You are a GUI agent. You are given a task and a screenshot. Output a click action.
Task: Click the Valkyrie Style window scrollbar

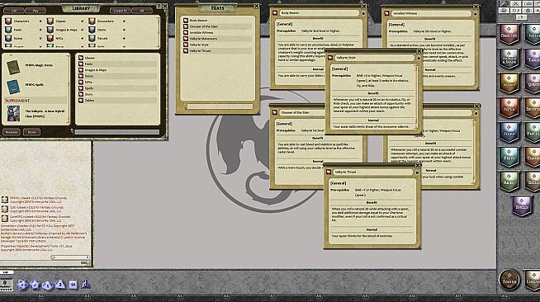[x=416, y=97]
